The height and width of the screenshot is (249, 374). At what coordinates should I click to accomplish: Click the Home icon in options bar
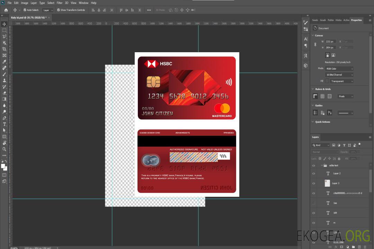coord(6,10)
